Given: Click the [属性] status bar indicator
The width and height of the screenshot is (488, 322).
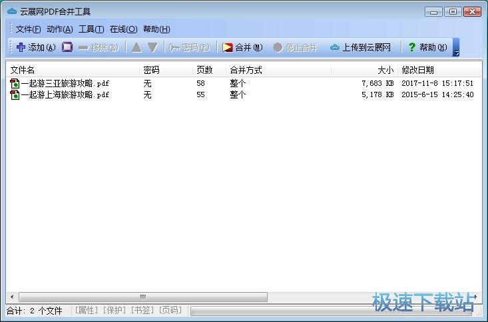Looking at the screenshot, I should coord(86,310).
